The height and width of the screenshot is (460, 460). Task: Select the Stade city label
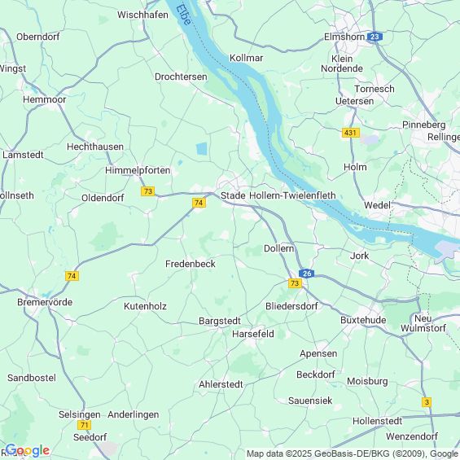pos(233,195)
